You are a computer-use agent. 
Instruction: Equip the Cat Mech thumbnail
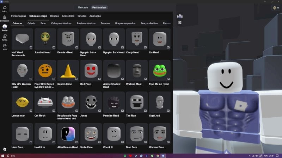[x=45, y=102]
